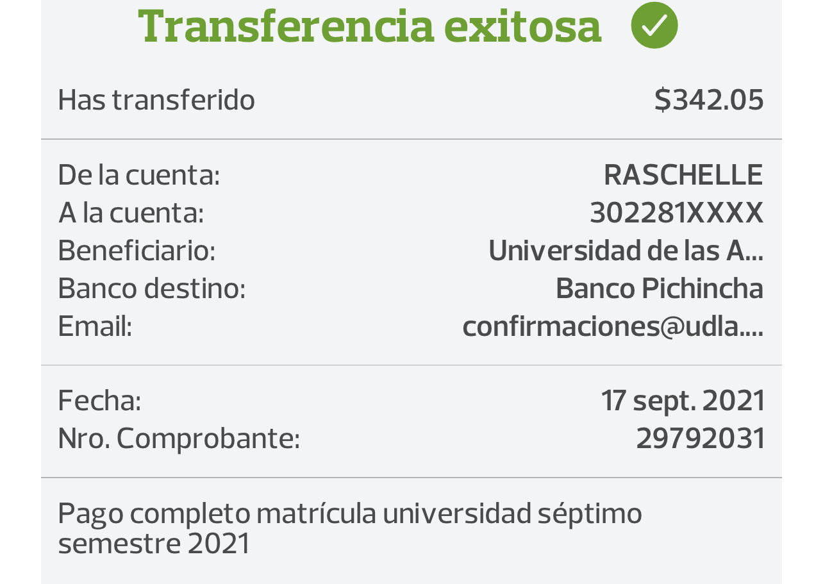The height and width of the screenshot is (584, 823).
Task: Click 'semestre 2021' in the description
Action: tap(154, 544)
